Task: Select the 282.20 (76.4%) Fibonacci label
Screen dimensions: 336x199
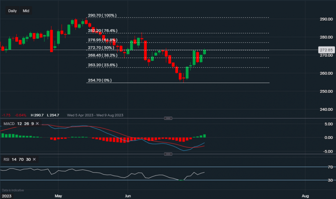Action: [x=102, y=31]
